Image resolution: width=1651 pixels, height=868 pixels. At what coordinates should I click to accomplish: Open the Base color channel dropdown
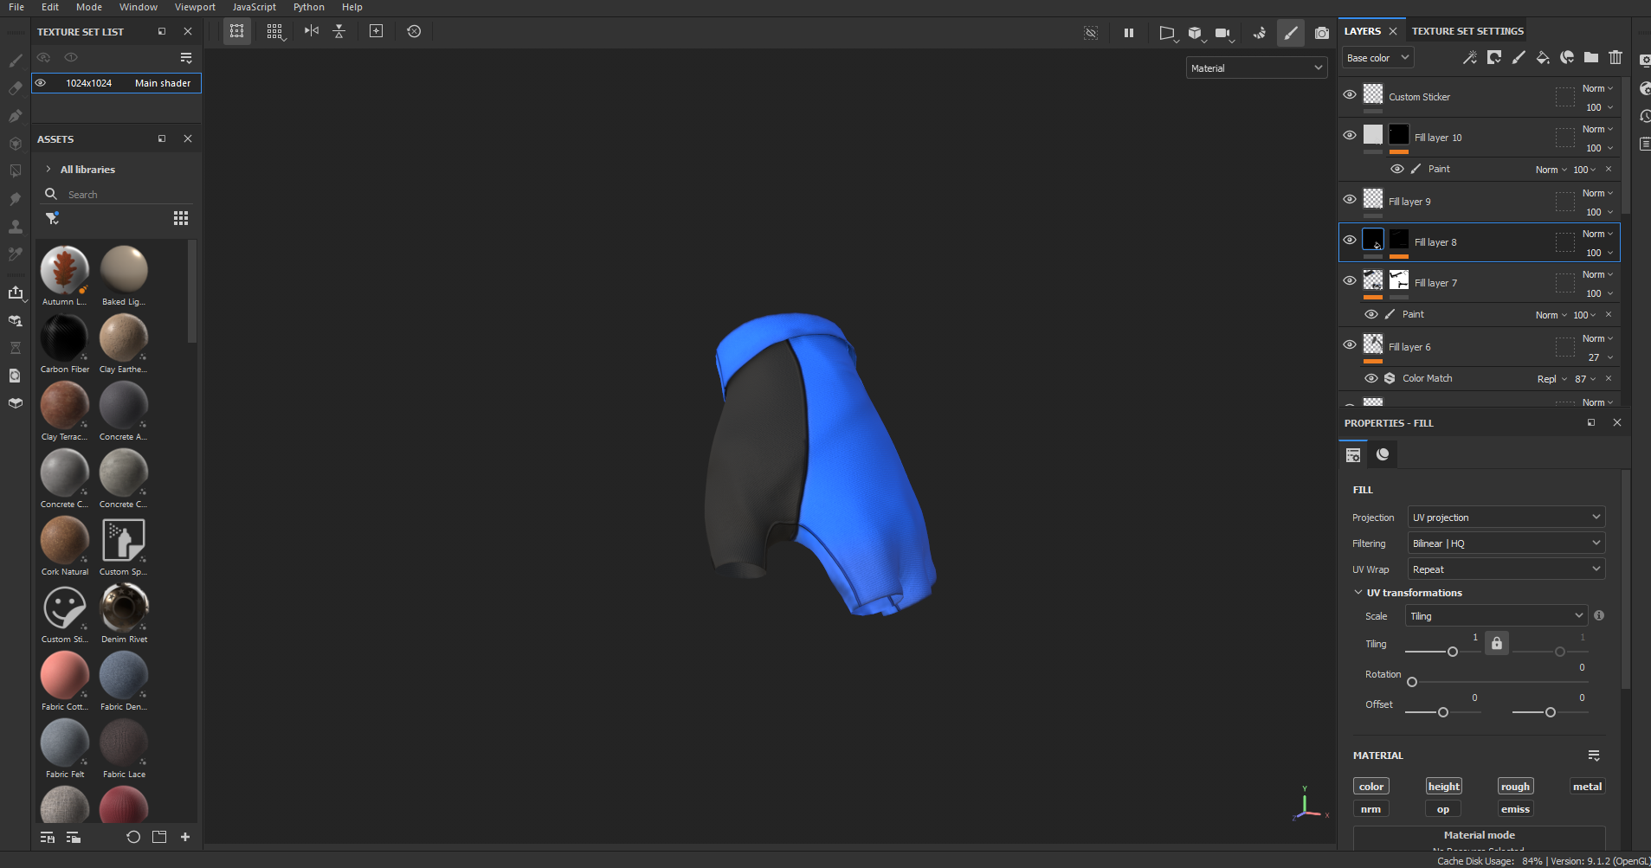pos(1377,58)
